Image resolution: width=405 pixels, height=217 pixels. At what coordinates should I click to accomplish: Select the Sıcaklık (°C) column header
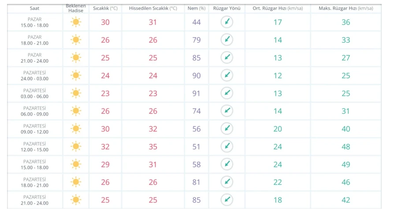105,8
